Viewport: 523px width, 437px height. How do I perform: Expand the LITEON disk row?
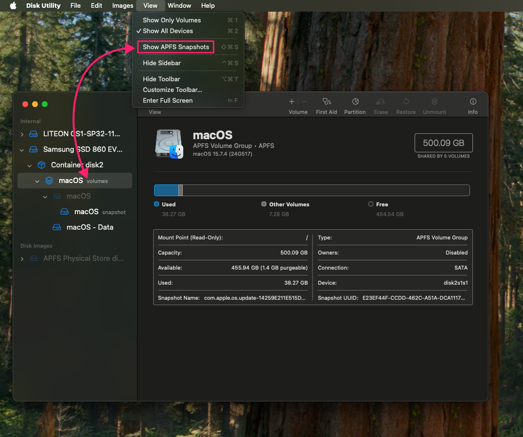tap(22, 134)
